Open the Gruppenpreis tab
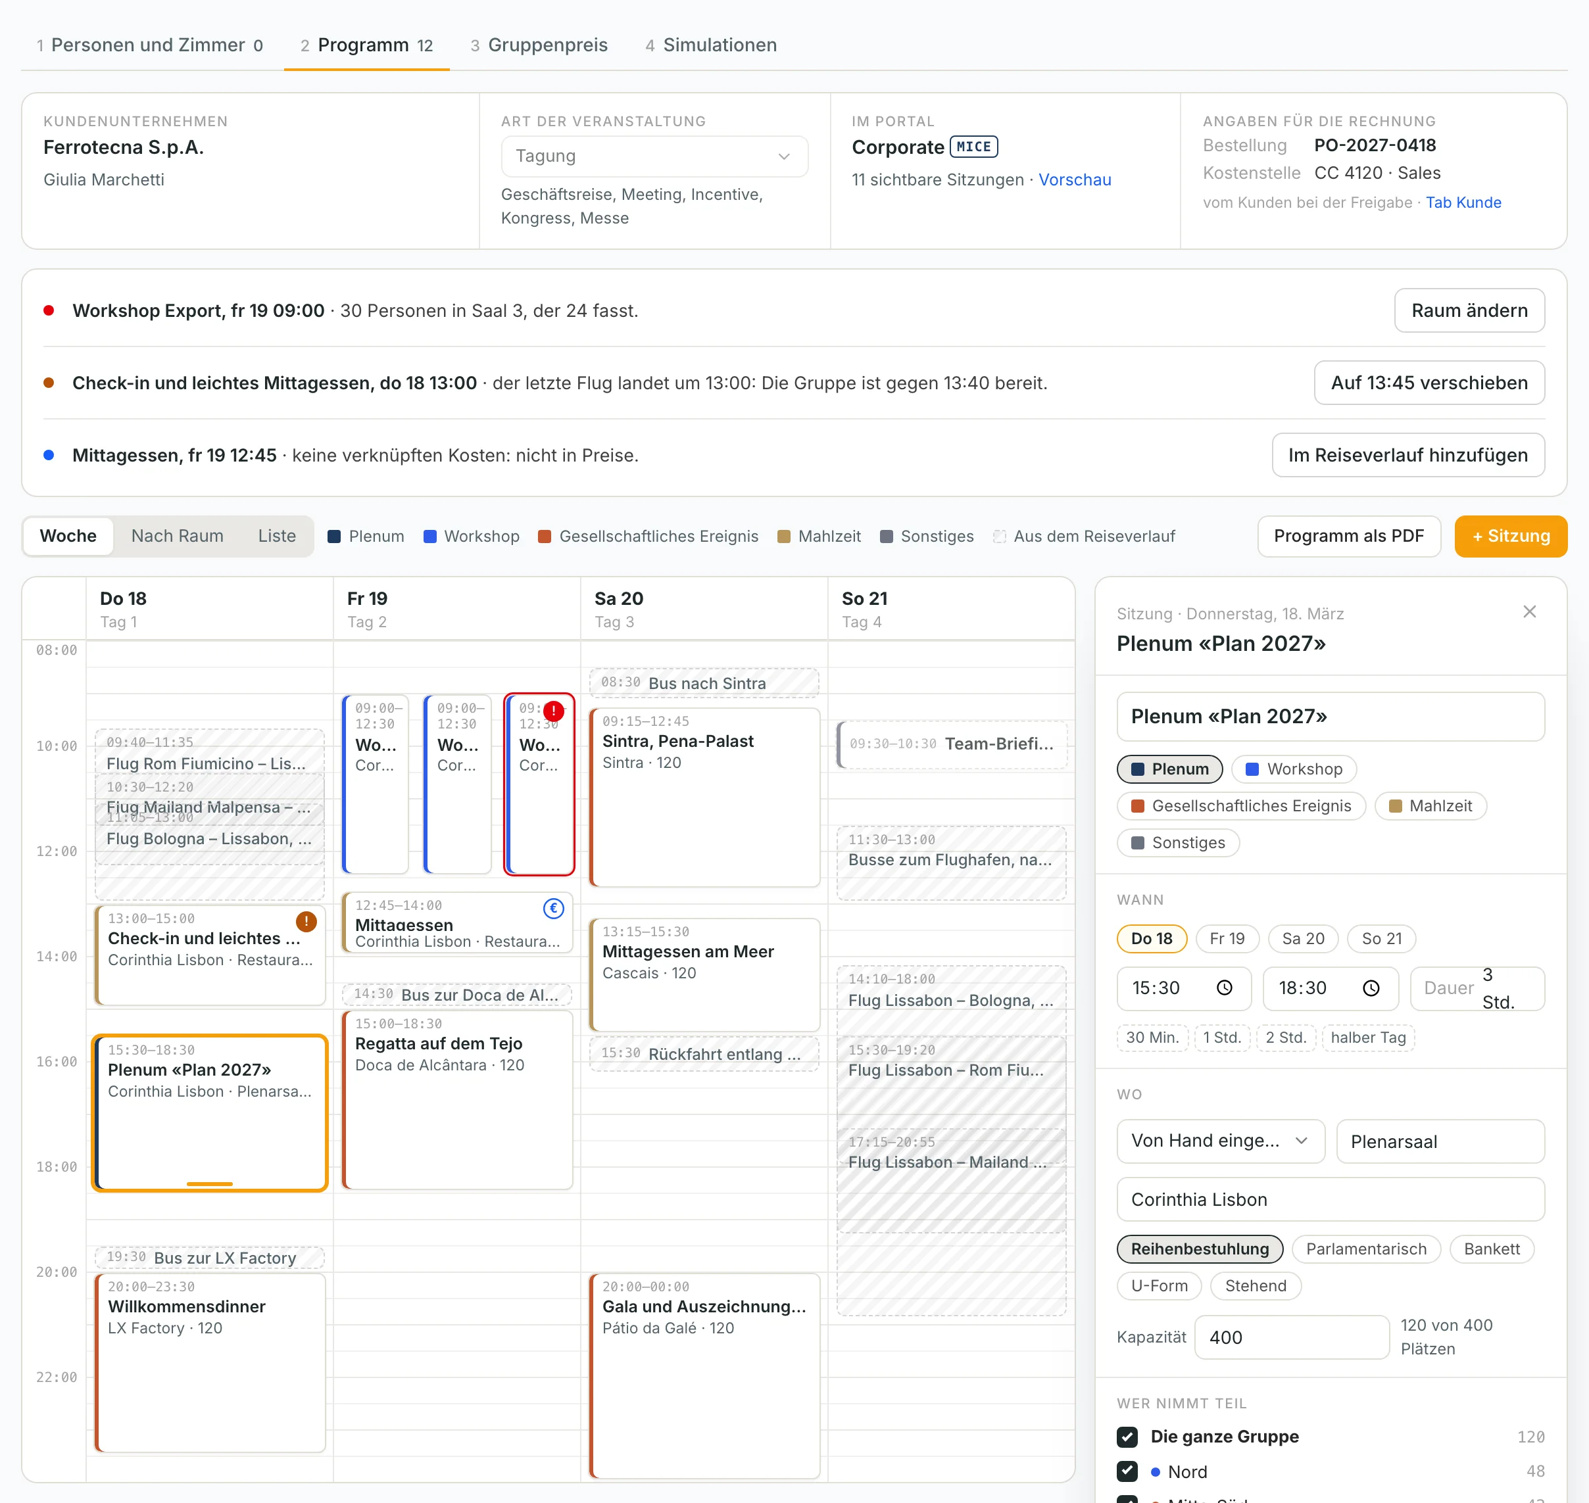 point(539,45)
